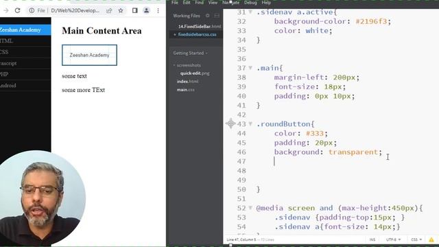
Task: Share this page from the address bar
Action: tap(109, 11)
